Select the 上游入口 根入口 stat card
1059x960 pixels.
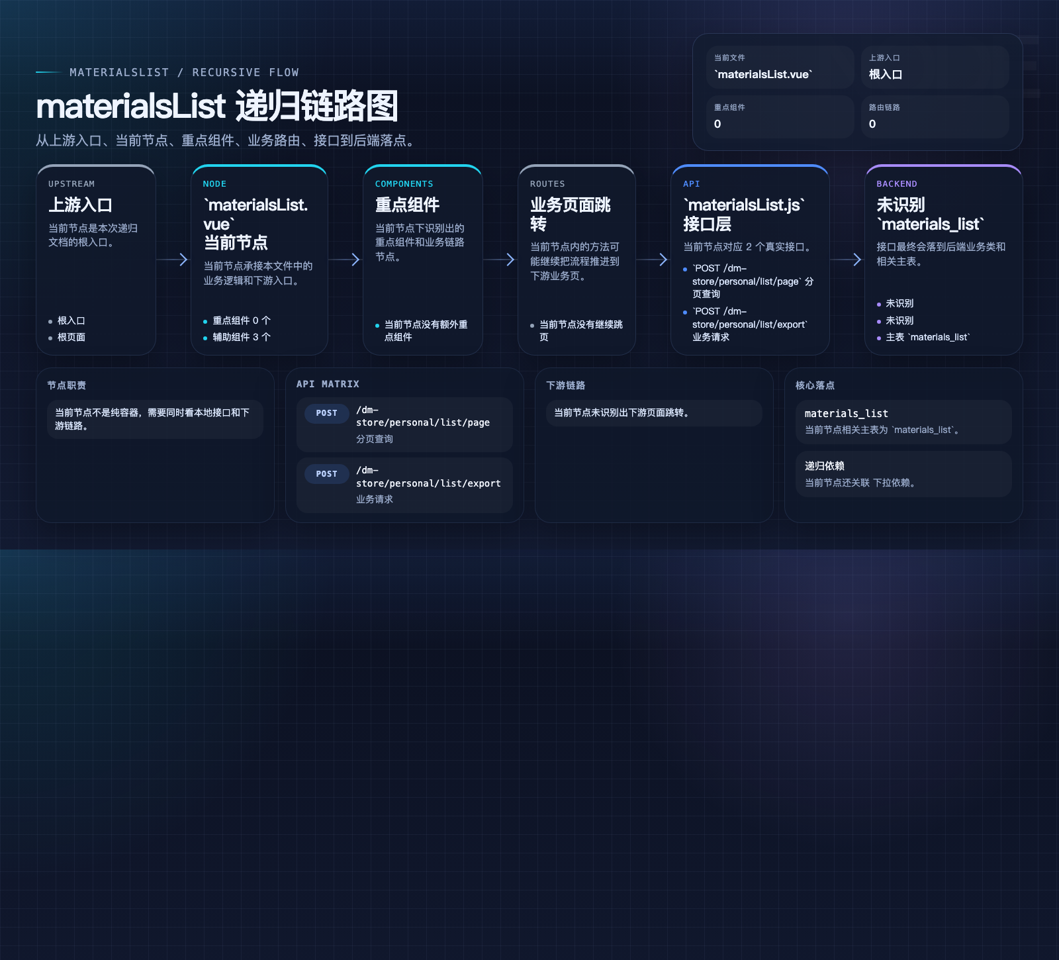pyautogui.click(x=935, y=68)
